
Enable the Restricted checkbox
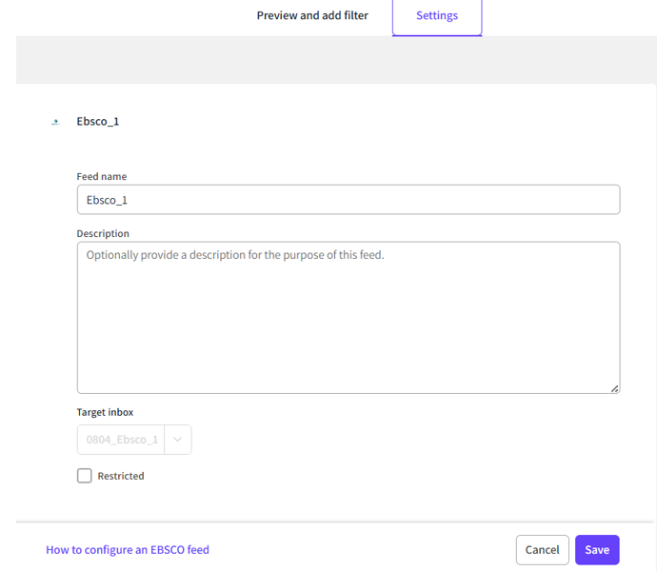85,476
